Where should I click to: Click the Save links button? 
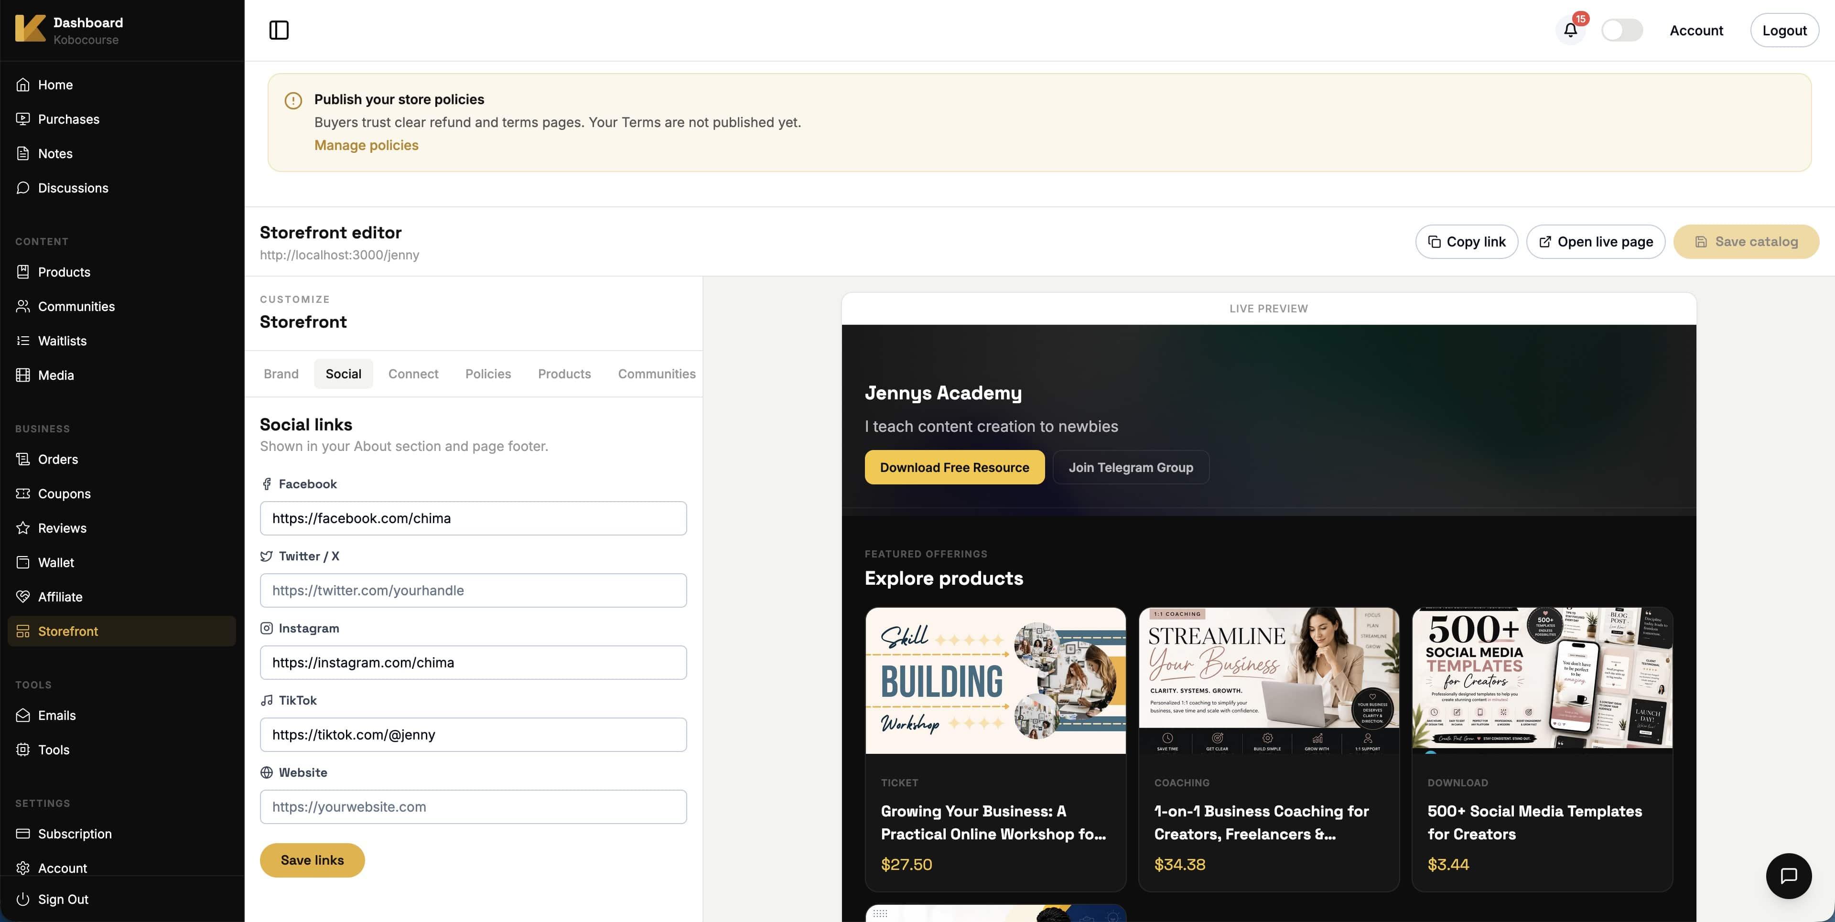[312, 860]
